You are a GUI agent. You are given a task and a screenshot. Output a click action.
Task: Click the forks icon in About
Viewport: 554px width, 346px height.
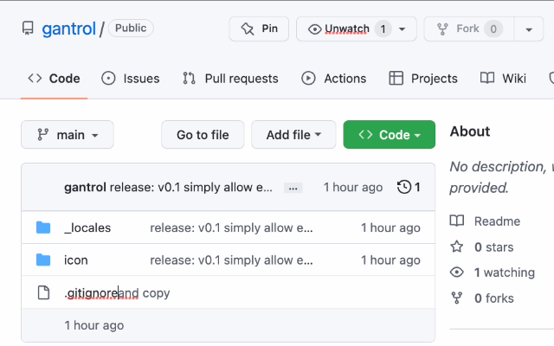(x=457, y=298)
